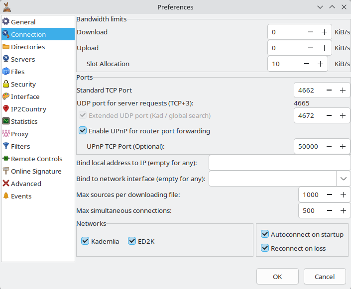351x289 pixels.
Task: Click the Remote Controls plug icon
Action: click(6, 158)
